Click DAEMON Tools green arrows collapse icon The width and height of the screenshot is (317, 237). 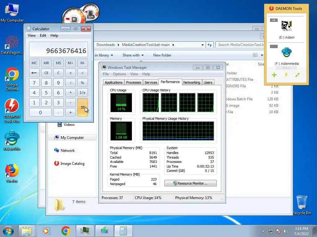pyautogui.click(x=297, y=75)
